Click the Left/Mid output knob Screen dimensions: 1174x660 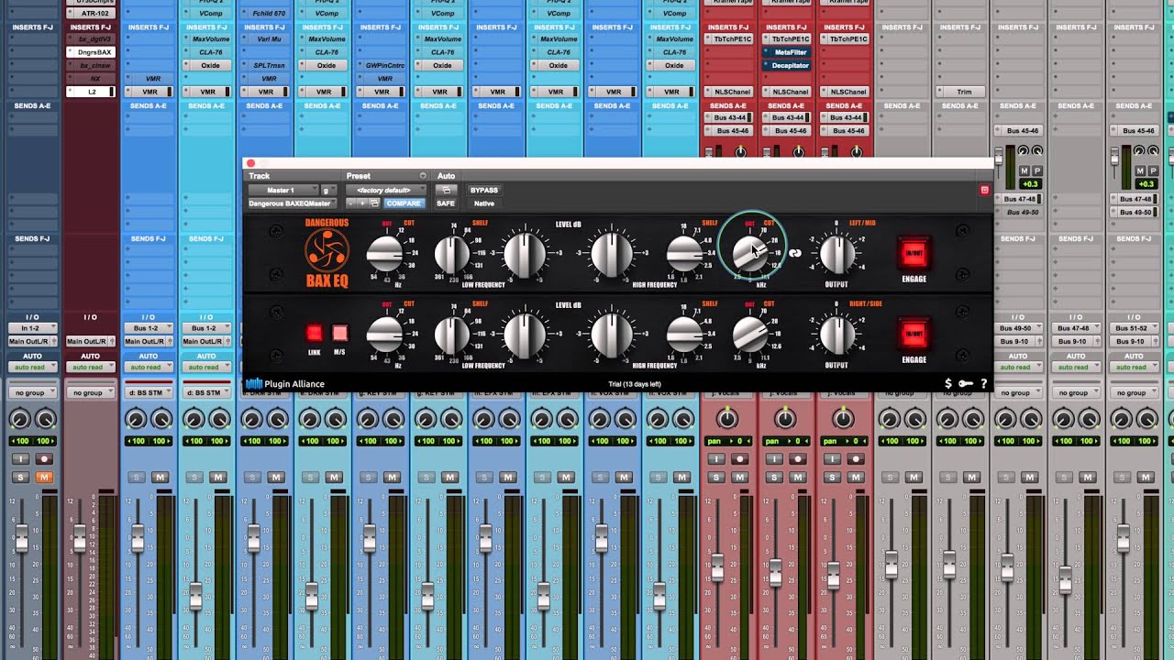[836, 254]
